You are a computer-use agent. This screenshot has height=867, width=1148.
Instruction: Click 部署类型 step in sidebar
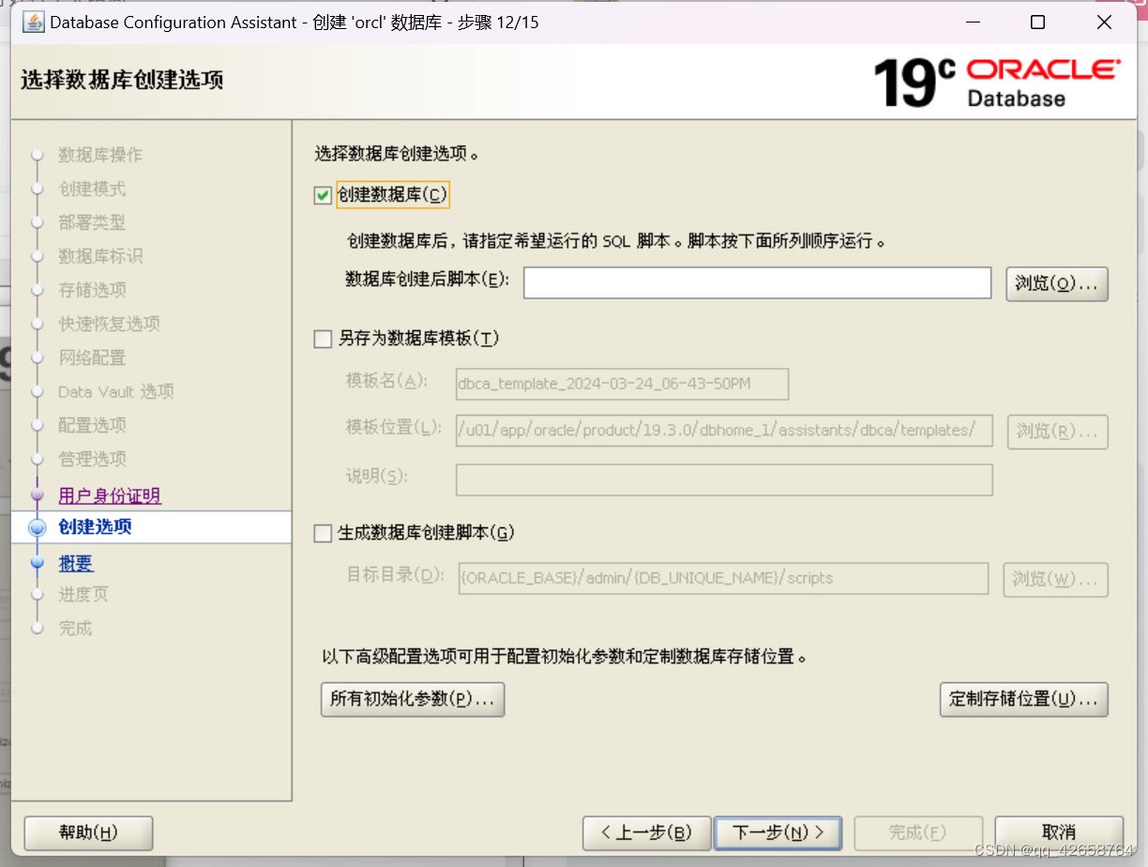point(92,222)
